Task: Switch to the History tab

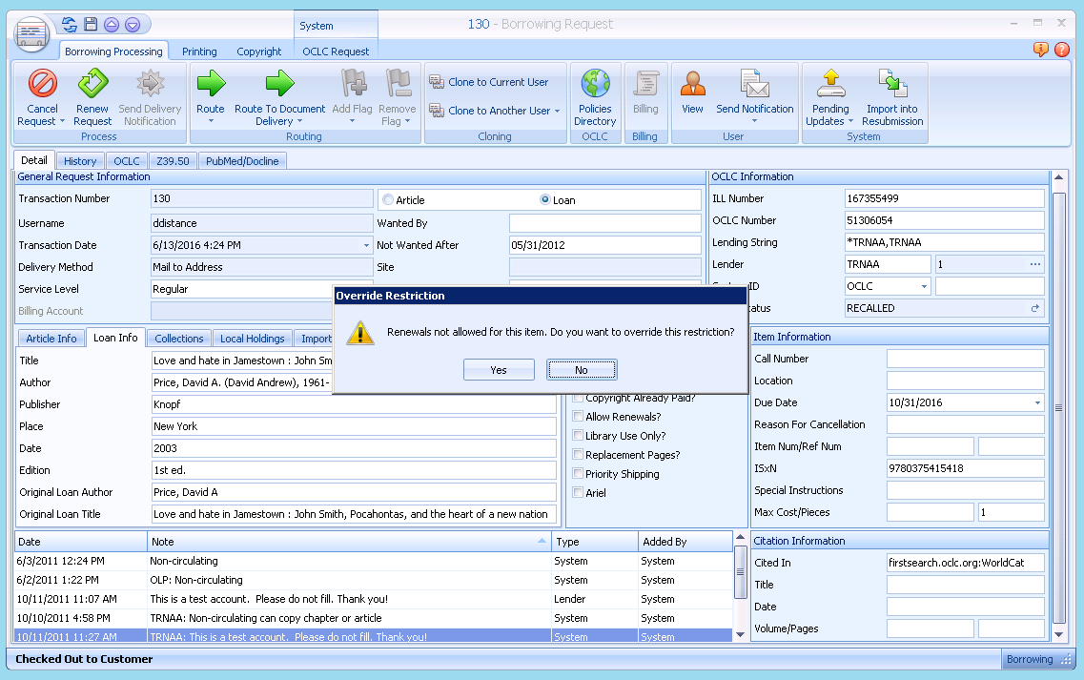Action: point(80,160)
